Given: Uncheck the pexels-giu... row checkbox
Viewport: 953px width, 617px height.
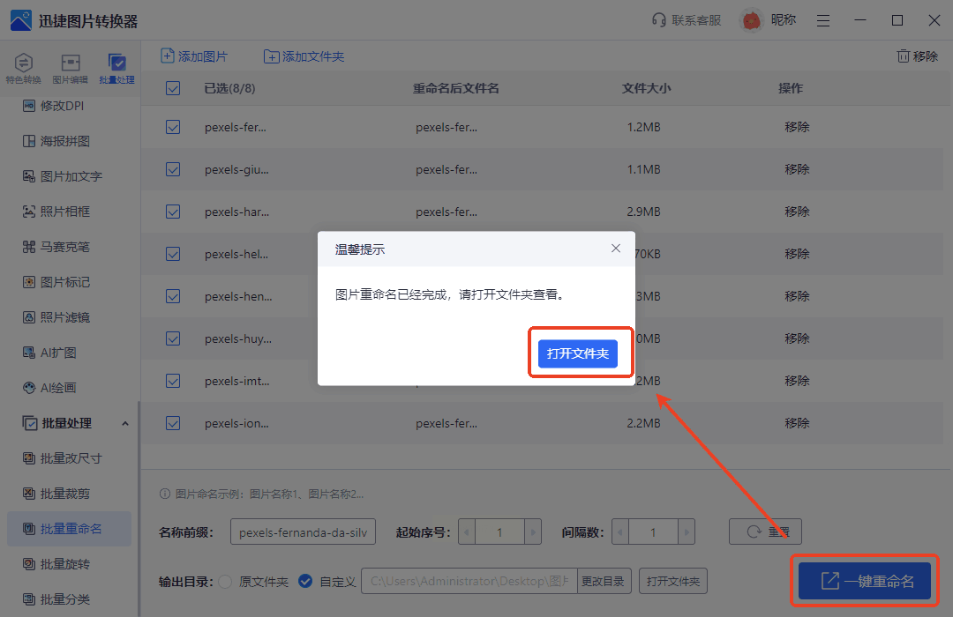Looking at the screenshot, I should (173, 169).
